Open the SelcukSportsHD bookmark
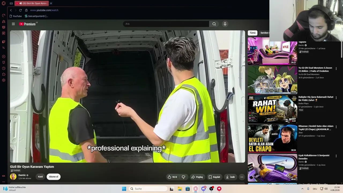The height and width of the screenshot is (193, 343). pyautogui.click(x=36, y=16)
